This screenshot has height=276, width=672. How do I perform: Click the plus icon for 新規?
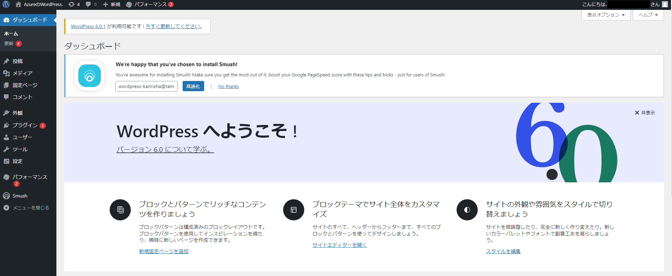click(105, 4)
